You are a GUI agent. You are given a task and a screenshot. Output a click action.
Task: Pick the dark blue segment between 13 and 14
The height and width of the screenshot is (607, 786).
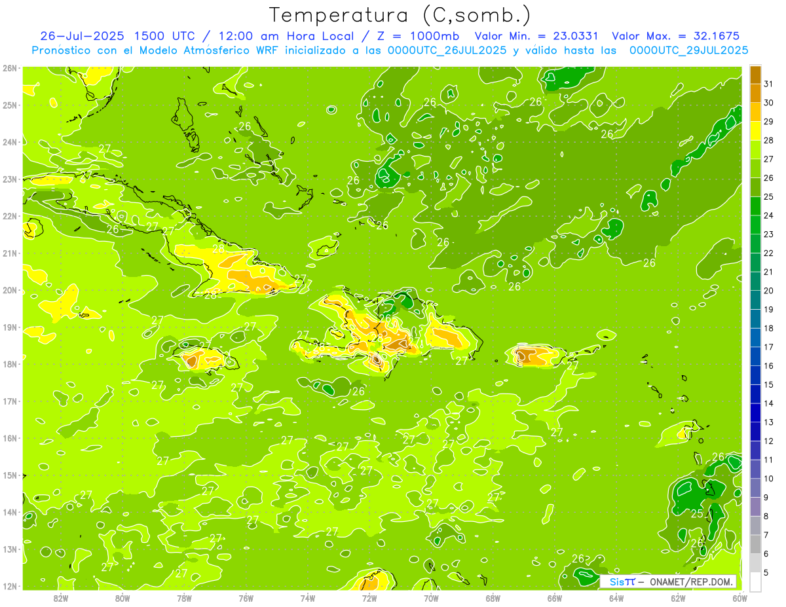pos(755,413)
